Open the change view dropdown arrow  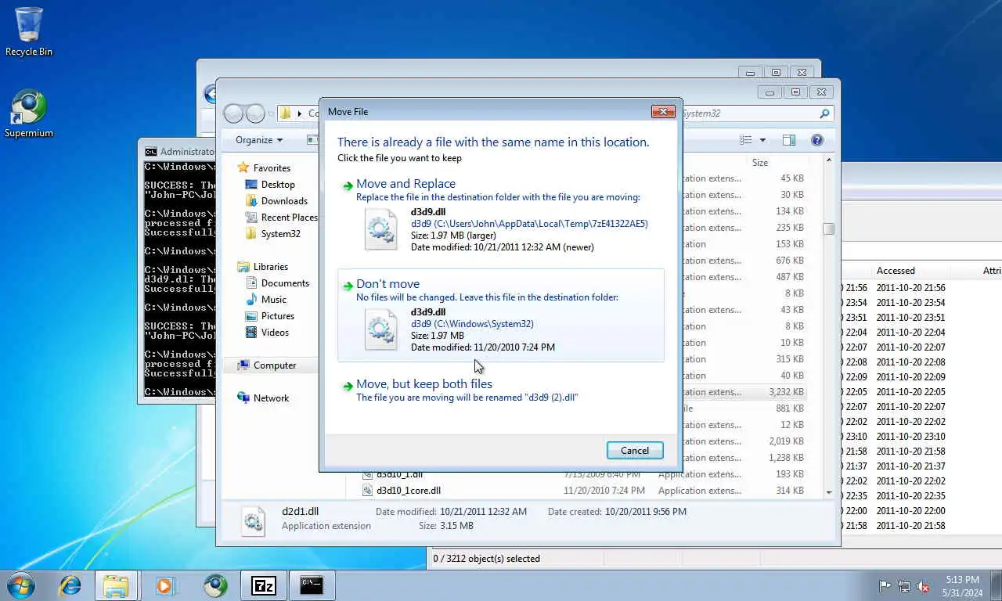[x=762, y=140]
